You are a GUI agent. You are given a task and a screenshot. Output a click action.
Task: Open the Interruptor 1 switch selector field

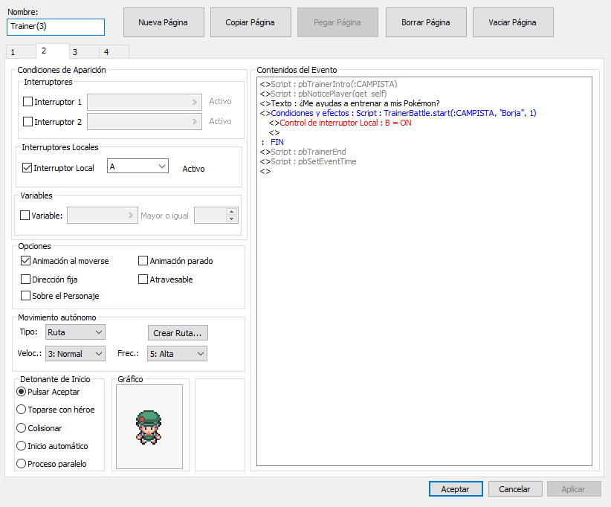click(144, 102)
